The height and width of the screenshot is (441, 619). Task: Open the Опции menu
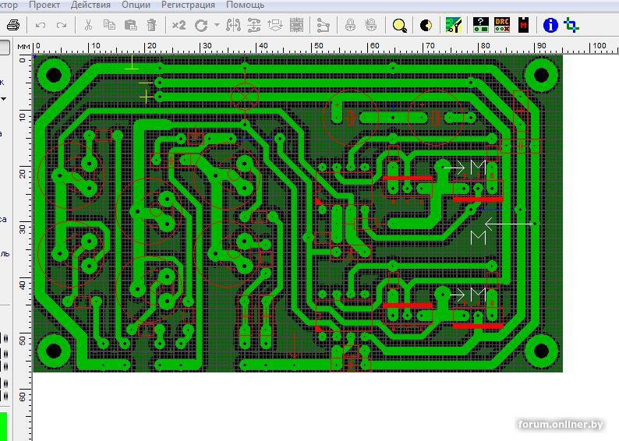click(136, 5)
